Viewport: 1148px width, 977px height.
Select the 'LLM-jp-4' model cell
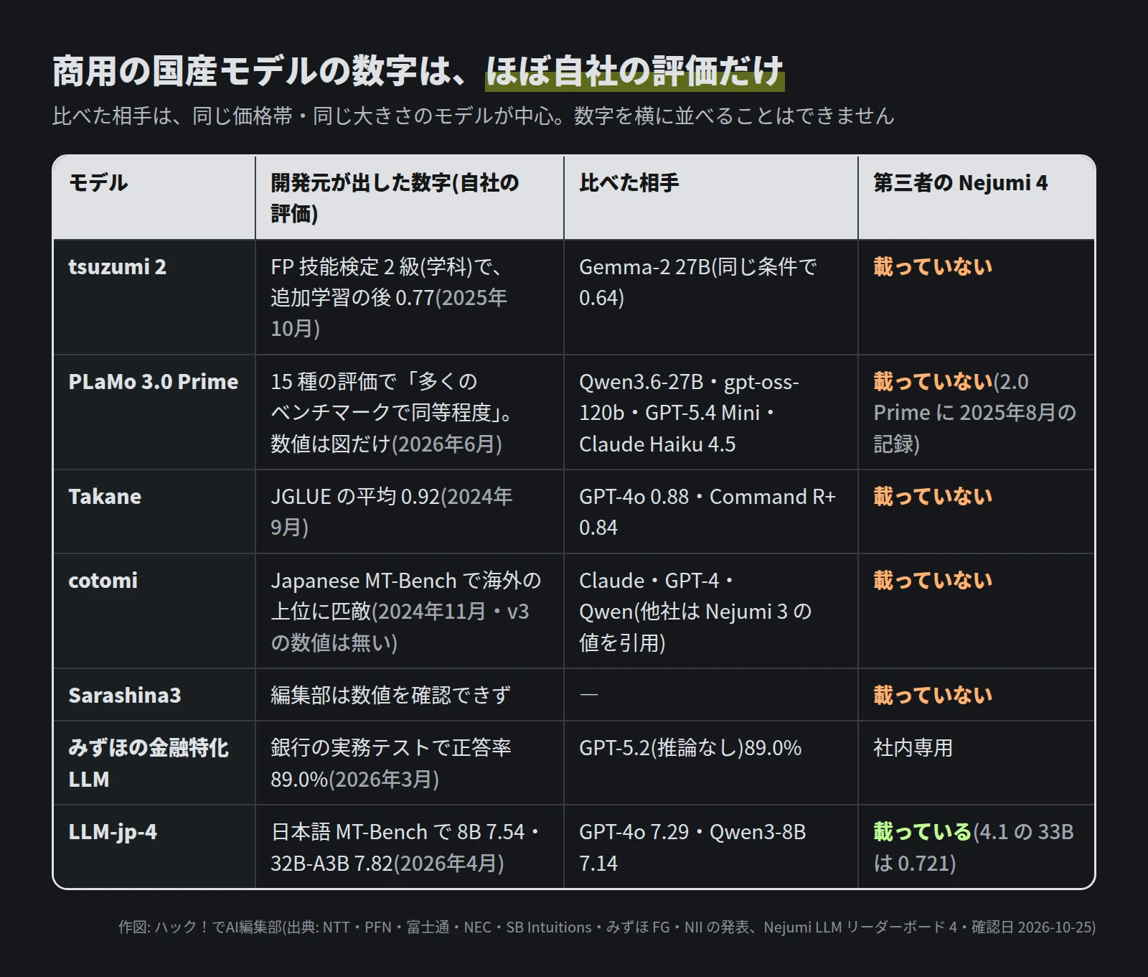pyautogui.click(x=154, y=847)
